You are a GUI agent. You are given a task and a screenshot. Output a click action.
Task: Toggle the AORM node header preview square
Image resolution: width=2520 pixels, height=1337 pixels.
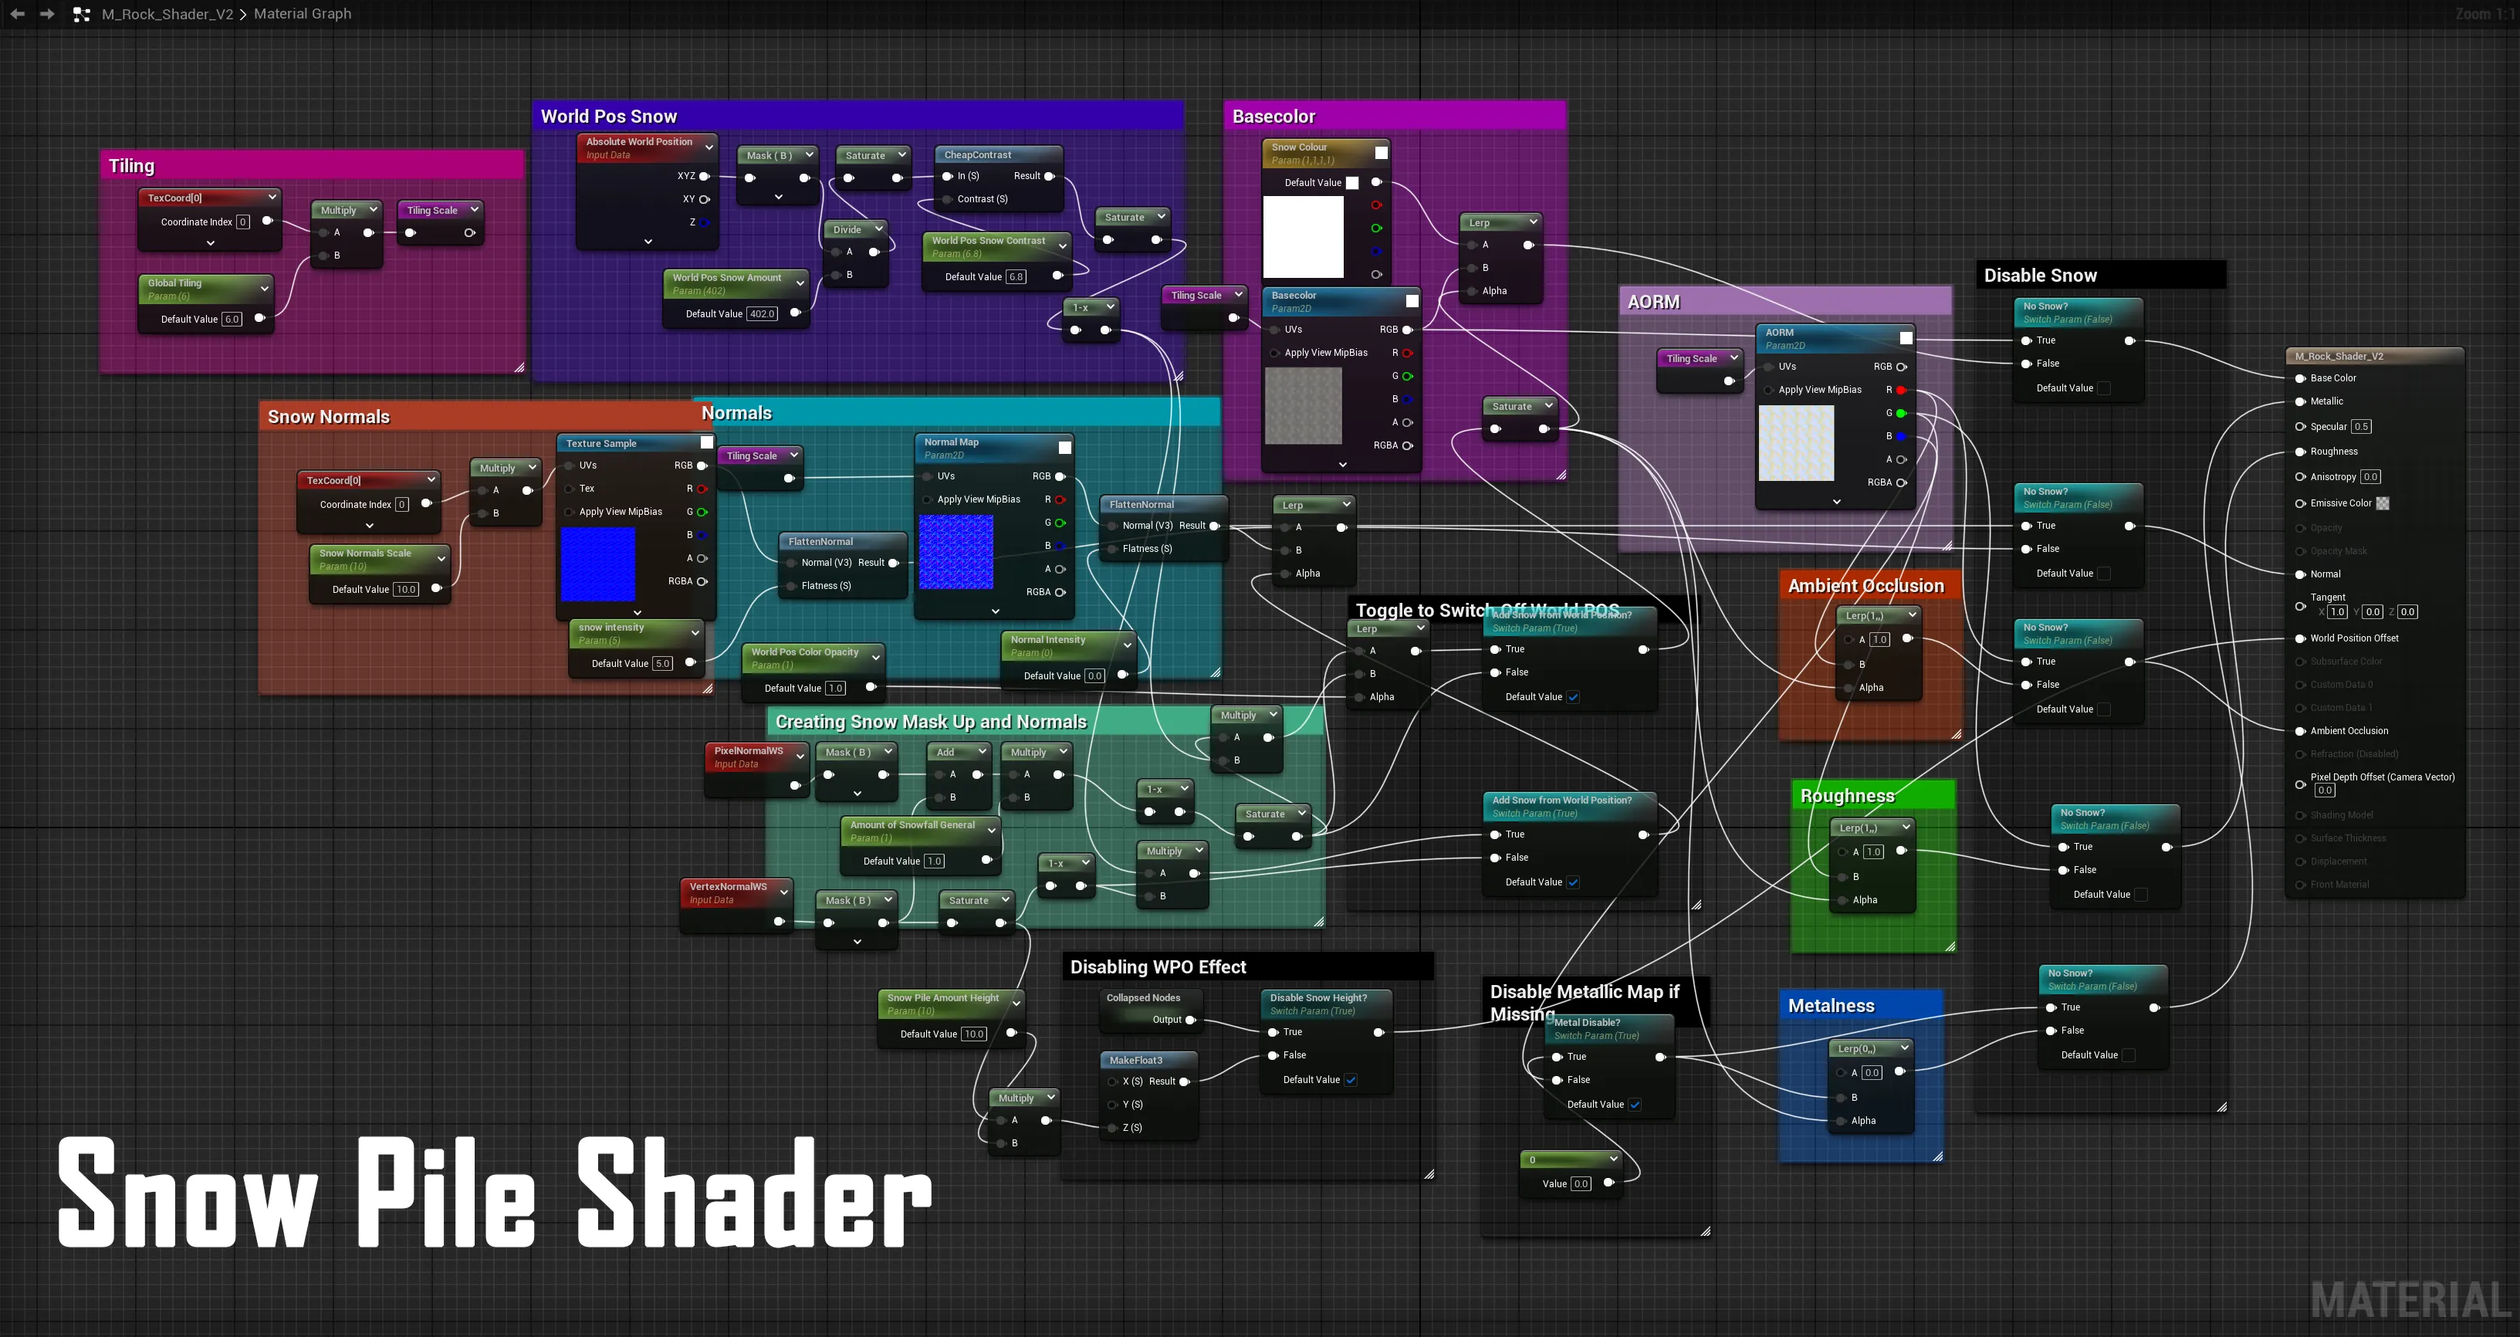click(x=1906, y=338)
